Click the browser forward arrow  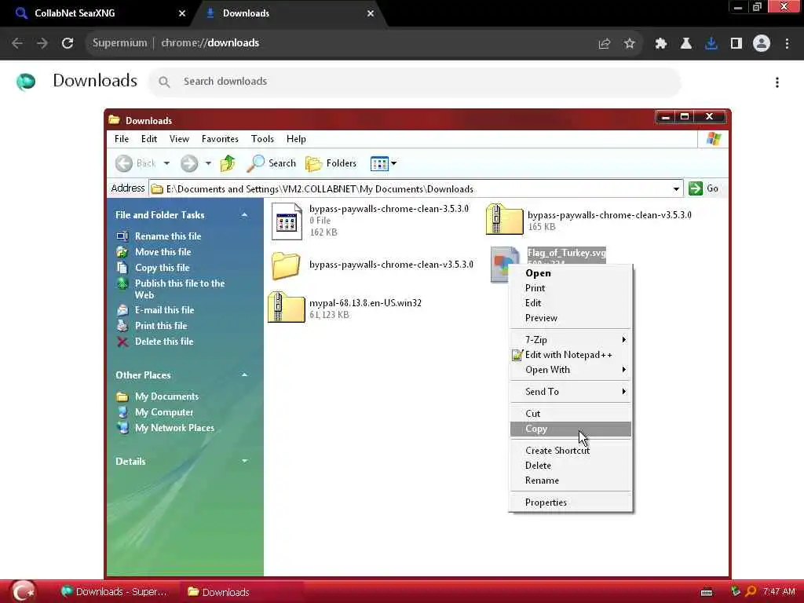pos(42,43)
